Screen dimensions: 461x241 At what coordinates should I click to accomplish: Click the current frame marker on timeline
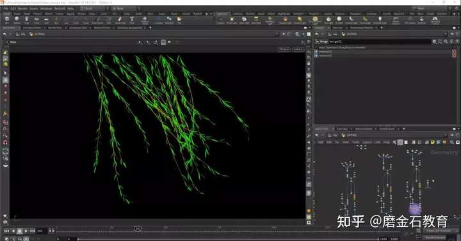(x=138, y=228)
